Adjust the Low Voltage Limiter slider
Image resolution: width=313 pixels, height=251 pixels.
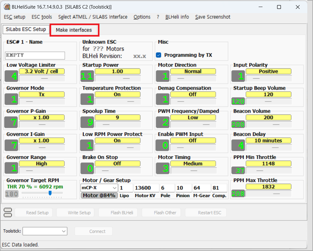point(42,78)
